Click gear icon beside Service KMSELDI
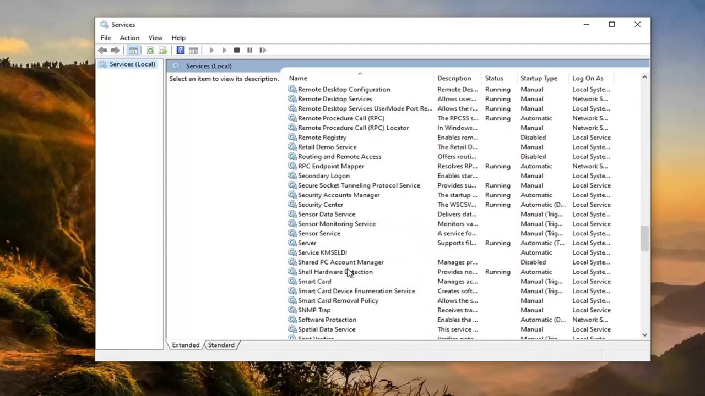705x396 pixels. point(292,252)
